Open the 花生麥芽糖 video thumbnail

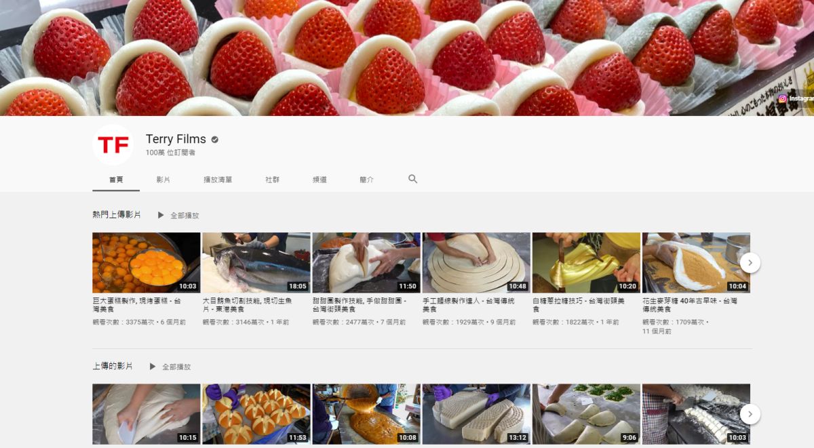tap(696, 263)
